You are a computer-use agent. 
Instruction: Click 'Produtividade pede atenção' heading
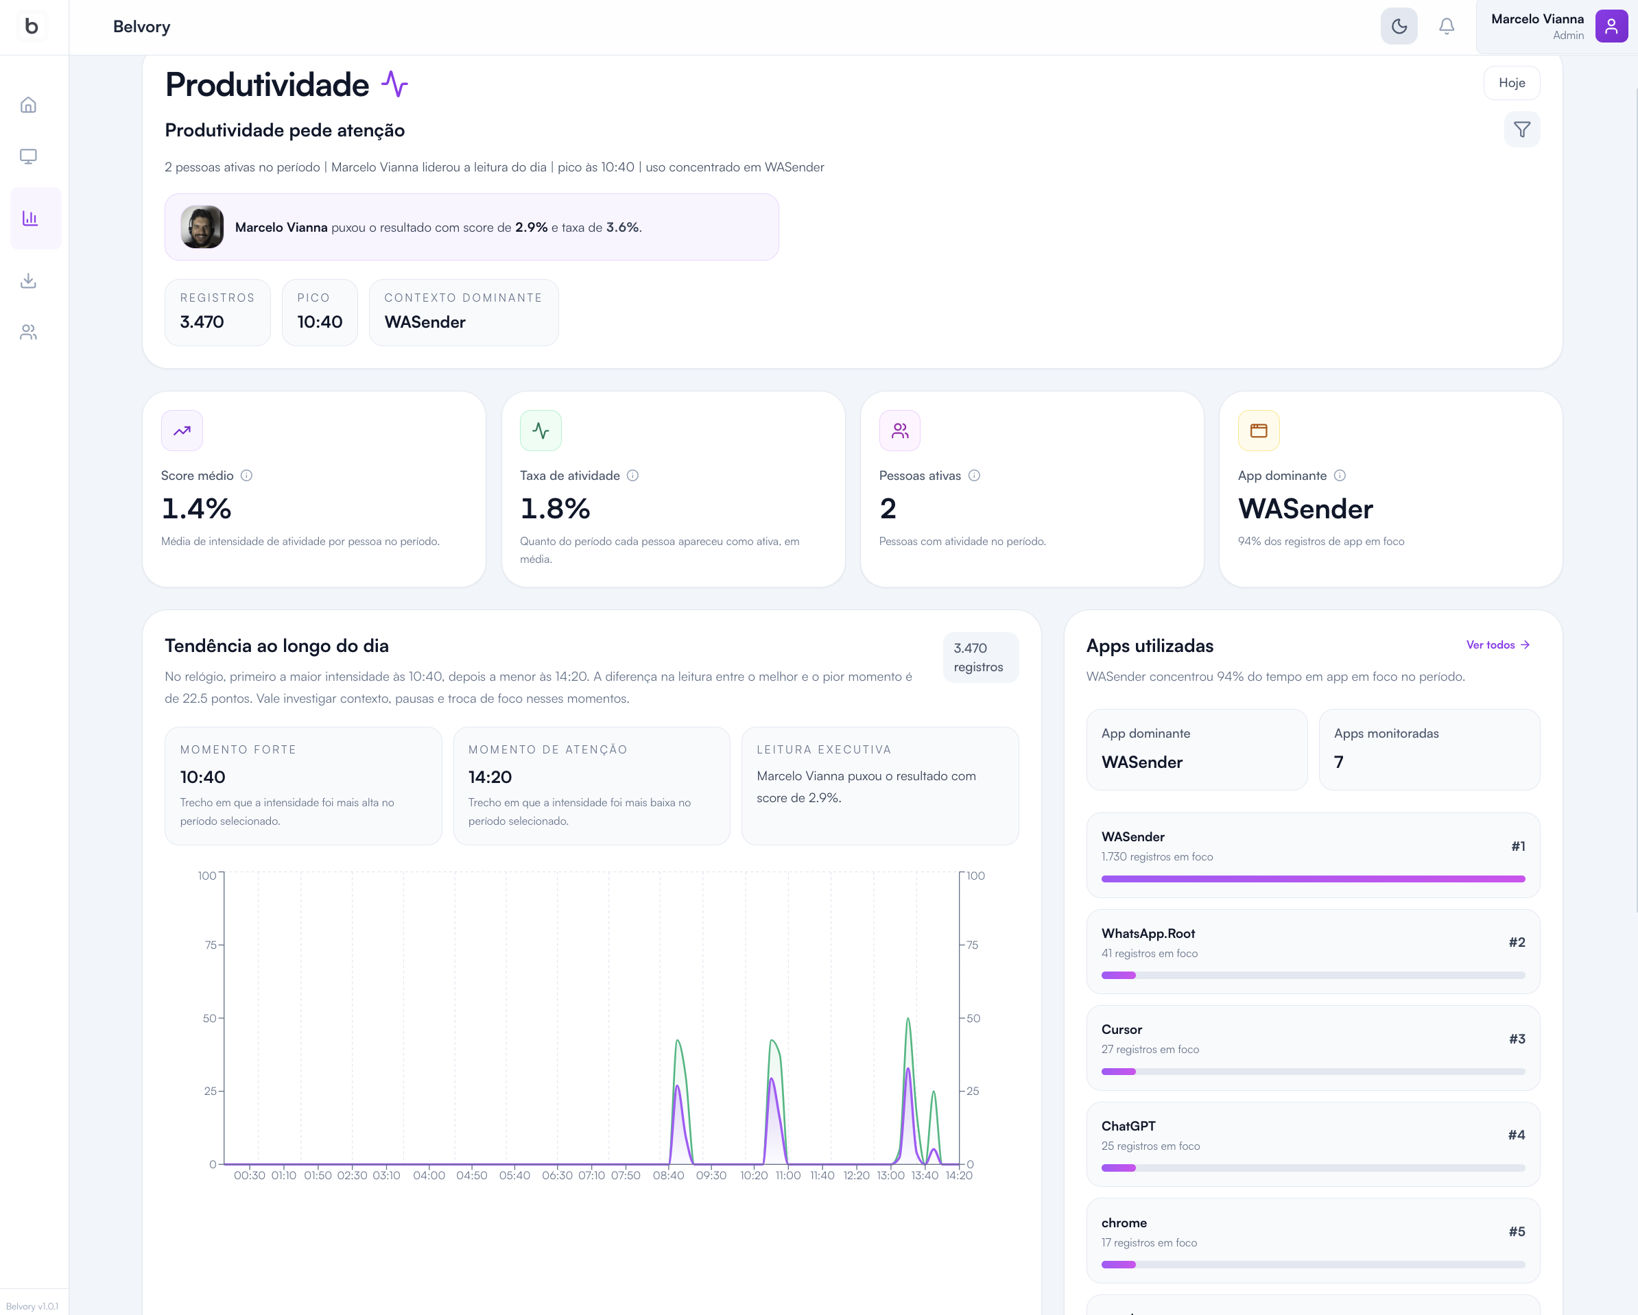(285, 130)
